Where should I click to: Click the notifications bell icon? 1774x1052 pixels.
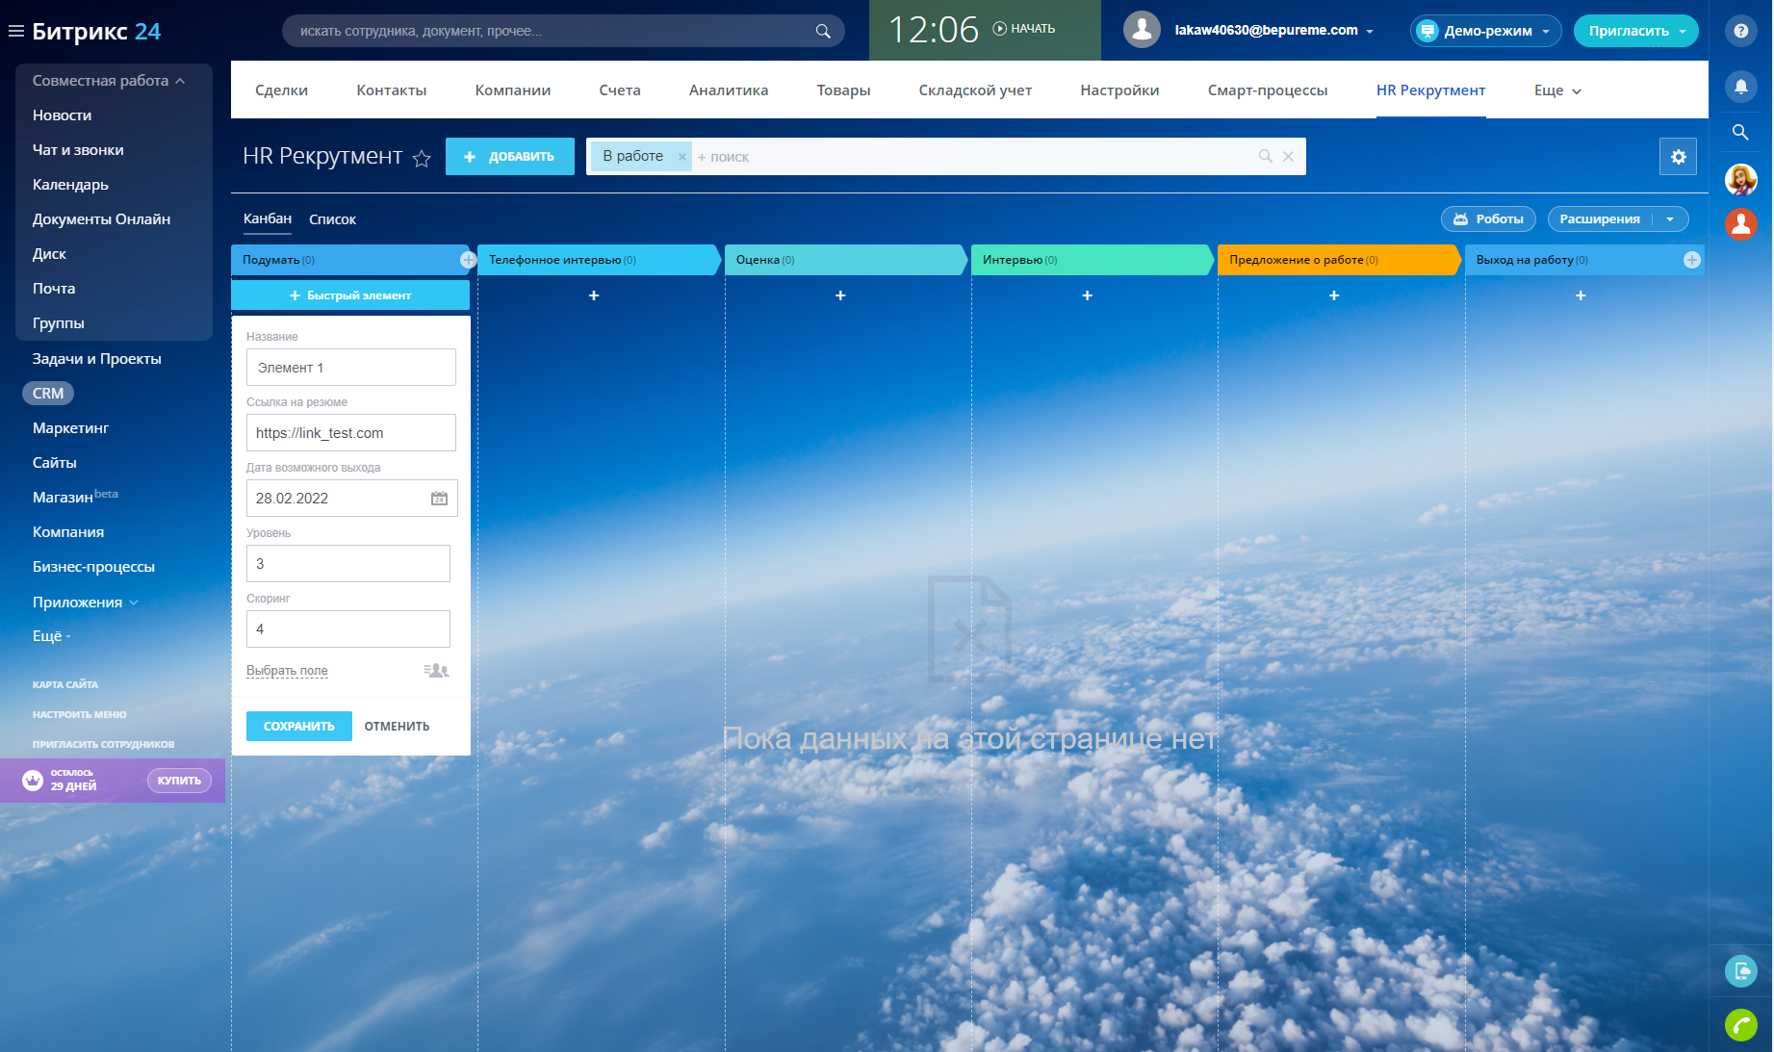tap(1740, 87)
